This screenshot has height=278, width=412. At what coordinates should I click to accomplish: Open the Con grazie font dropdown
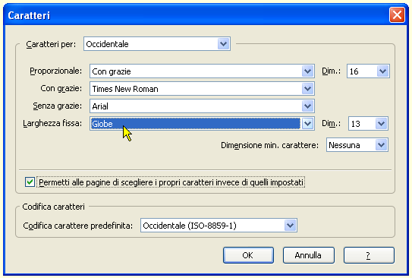click(202, 89)
